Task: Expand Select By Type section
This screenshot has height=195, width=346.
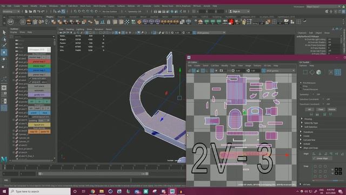Action: click(x=302, y=123)
